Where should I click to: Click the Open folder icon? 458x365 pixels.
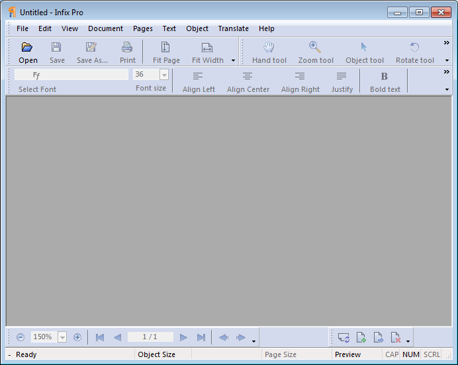(x=27, y=48)
